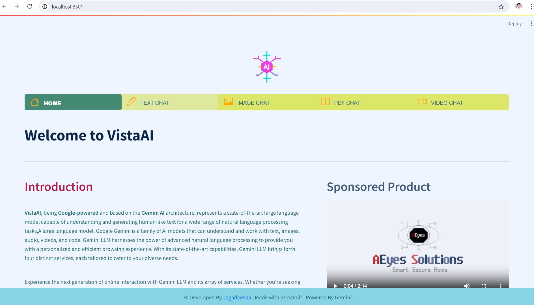The height and width of the screenshot is (305, 534).
Task: Open the video player more options menu
Action: coord(501,286)
